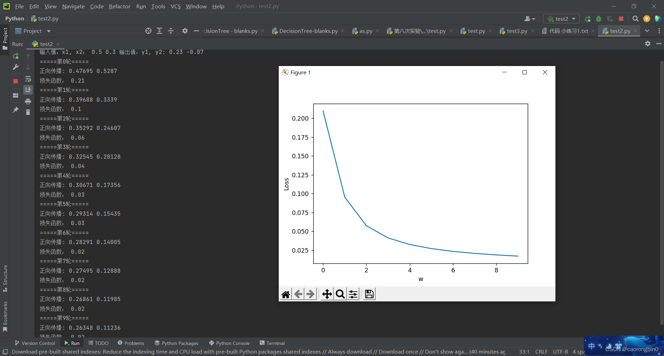Open Project panel gear options
Viewport: 664px width, 356px height.
point(185,31)
